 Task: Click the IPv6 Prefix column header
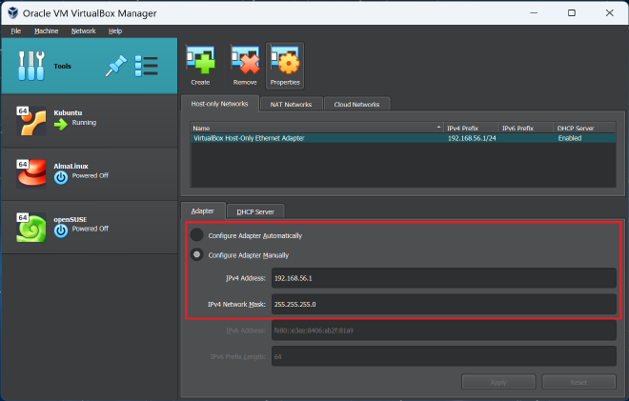[x=526, y=128]
